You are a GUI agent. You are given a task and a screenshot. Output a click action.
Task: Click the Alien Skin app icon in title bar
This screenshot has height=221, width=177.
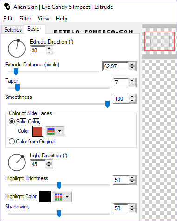pyautogui.click(x=7, y=7)
